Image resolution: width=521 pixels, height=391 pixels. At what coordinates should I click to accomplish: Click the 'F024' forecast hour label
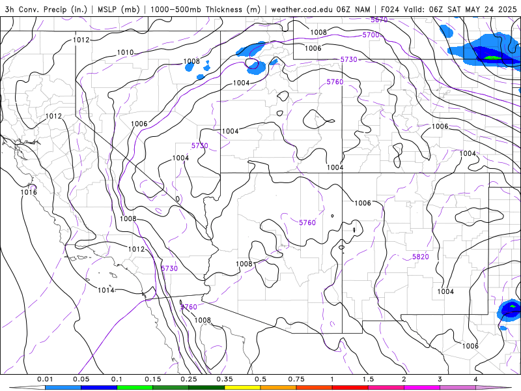(390, 9)
